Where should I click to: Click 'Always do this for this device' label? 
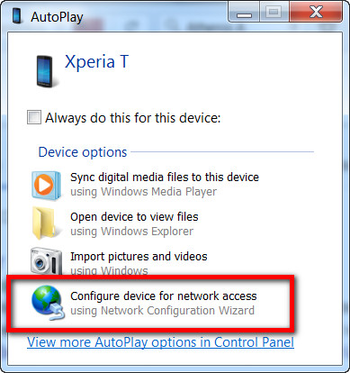pos(133,117)
